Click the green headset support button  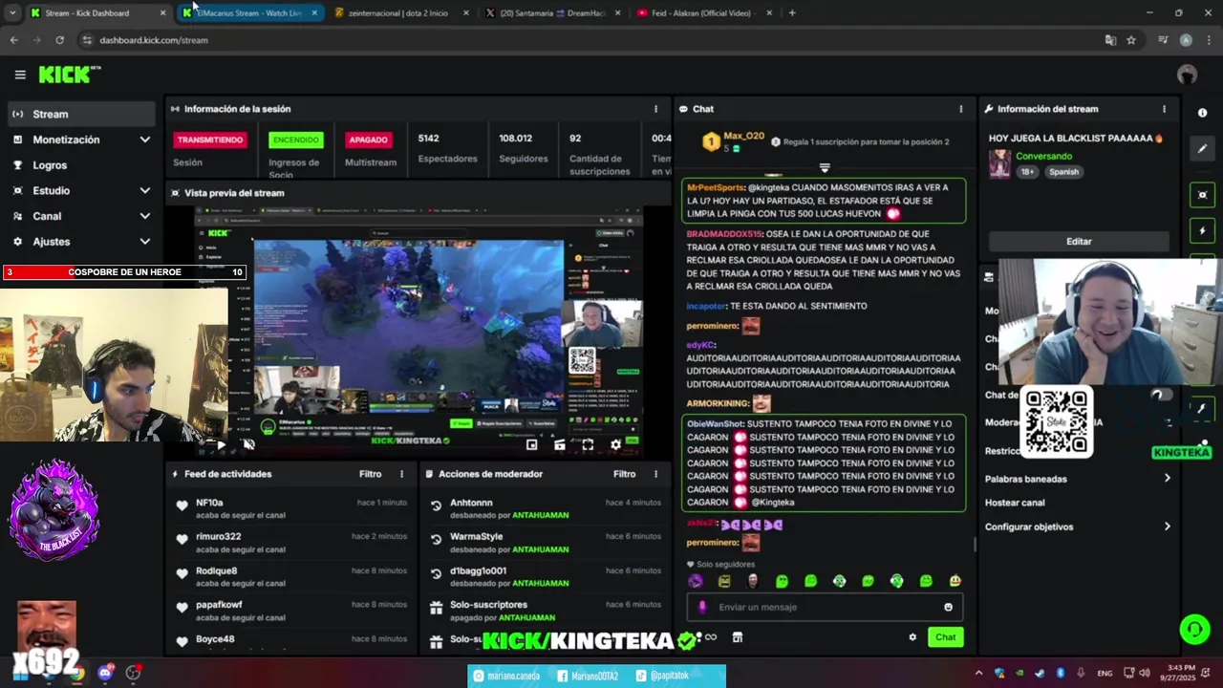click(x=1194, y=629)
